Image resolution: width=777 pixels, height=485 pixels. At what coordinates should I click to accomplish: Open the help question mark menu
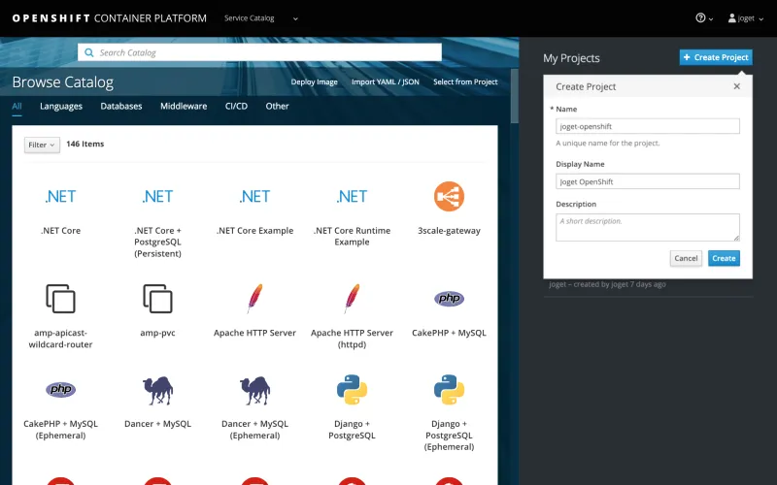(704, 18)
